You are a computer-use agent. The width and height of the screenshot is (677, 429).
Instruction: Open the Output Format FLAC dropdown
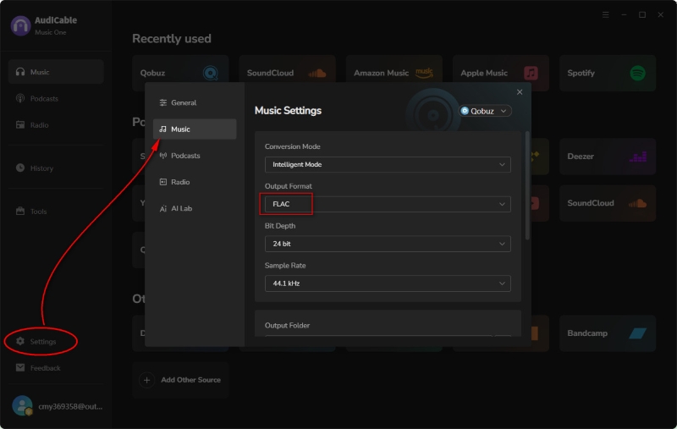pos(388,204)
